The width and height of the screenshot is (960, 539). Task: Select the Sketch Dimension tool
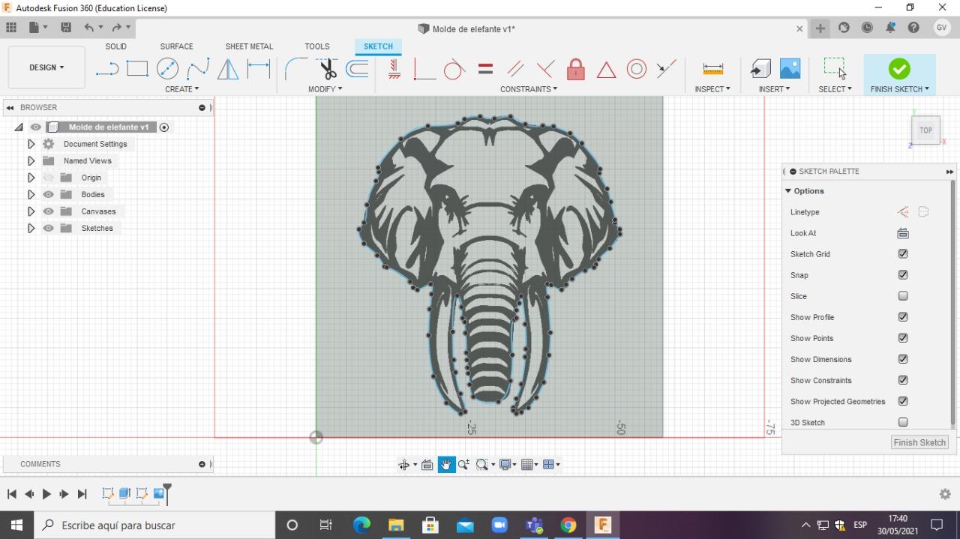(259, 69)
